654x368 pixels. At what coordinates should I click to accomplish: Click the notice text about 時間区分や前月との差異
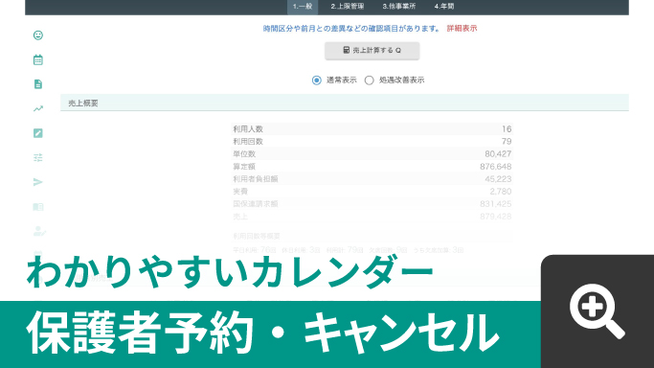(x=351, y=29)
